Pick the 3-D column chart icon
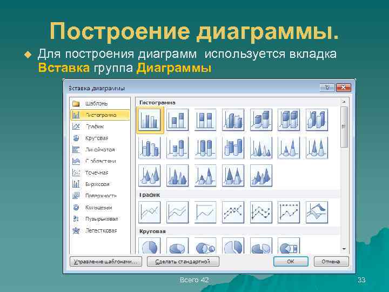This screenshot has width=389, height=292. pos(317,120)
